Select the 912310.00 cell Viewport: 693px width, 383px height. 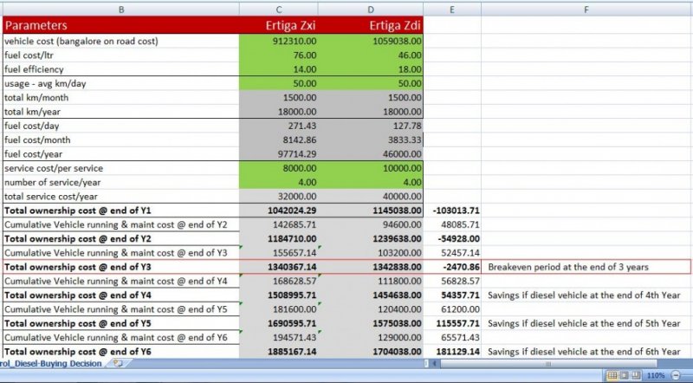point(278,41)
